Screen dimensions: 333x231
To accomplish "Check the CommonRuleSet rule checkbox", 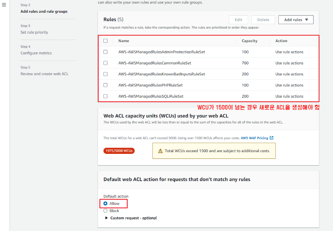I will coord(105,63).
